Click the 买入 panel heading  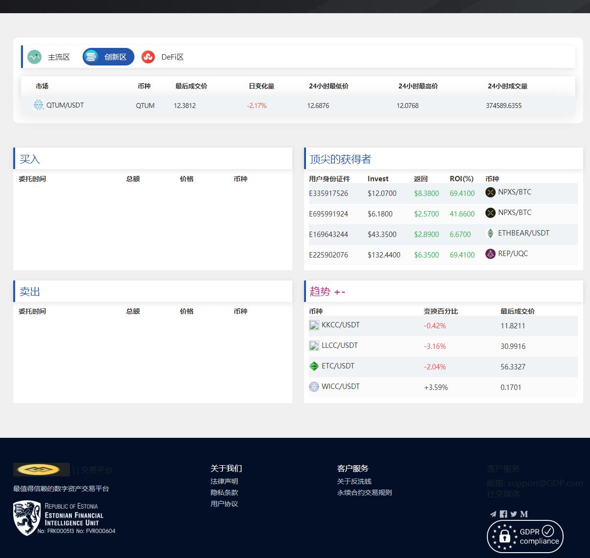click(x=30, y=159)
